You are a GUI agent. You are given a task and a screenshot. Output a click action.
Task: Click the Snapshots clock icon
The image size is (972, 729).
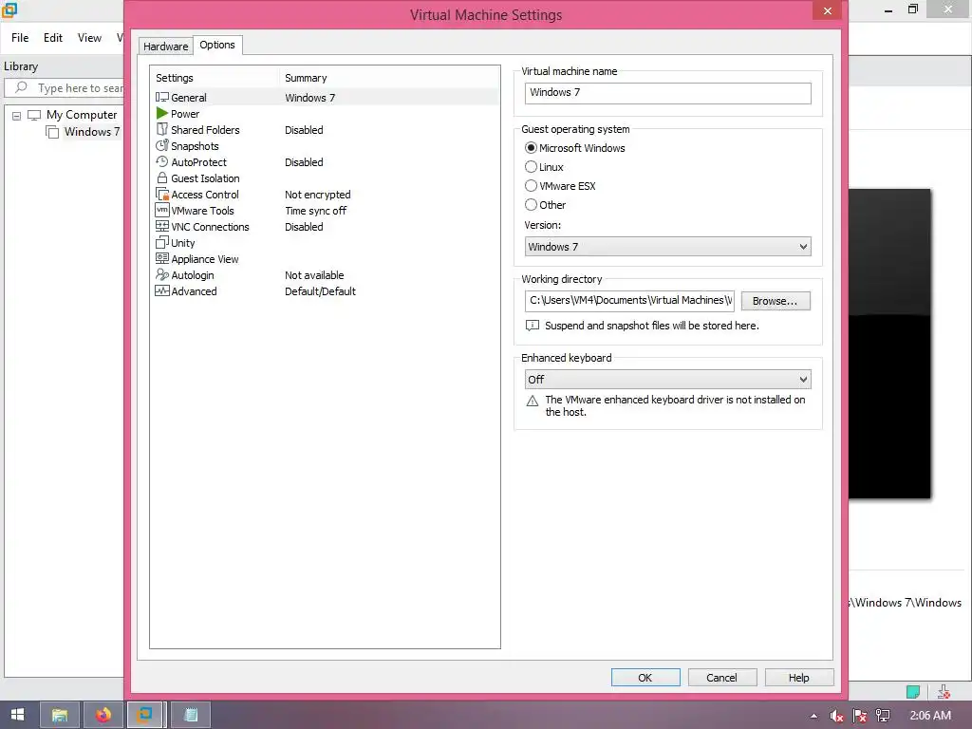click(x=161, y=145)
